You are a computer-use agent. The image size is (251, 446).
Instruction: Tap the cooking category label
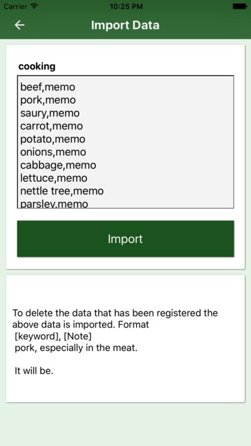[x=37, y=67]
